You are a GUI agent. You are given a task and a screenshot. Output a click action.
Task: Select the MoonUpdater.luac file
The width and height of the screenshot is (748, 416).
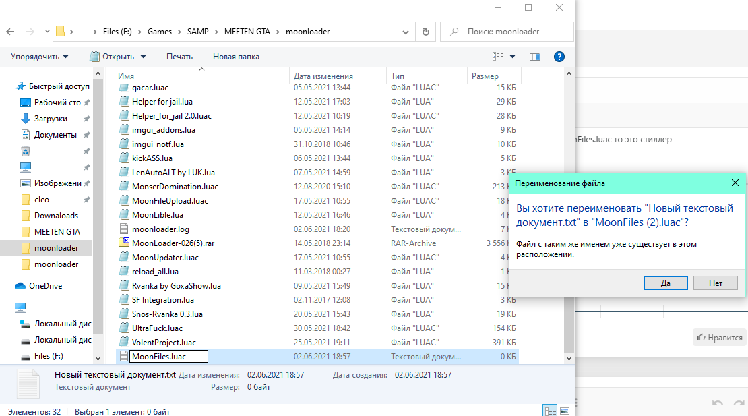(165, 258)
